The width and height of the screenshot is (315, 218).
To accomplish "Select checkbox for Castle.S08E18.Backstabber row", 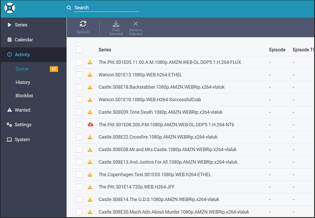I will click(x=79, y=87).
